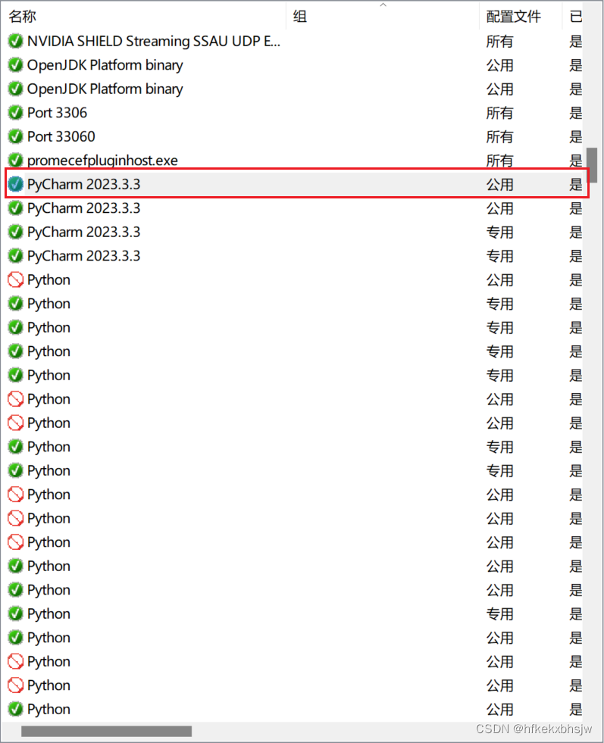Click 所有 profile cell in NVIDIA SHIELD row
604x743 pixels.
coord(499,41)
